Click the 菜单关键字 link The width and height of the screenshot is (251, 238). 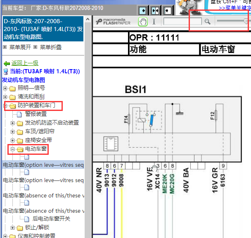click(x=235, y=8)
